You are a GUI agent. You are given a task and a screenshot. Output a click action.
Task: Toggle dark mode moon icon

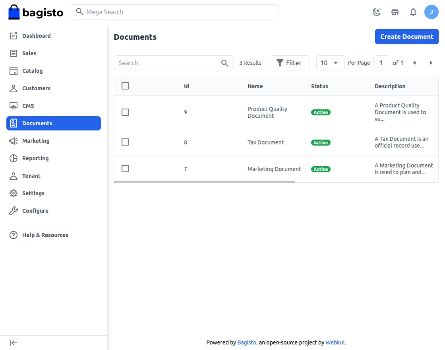click(377, 12)
